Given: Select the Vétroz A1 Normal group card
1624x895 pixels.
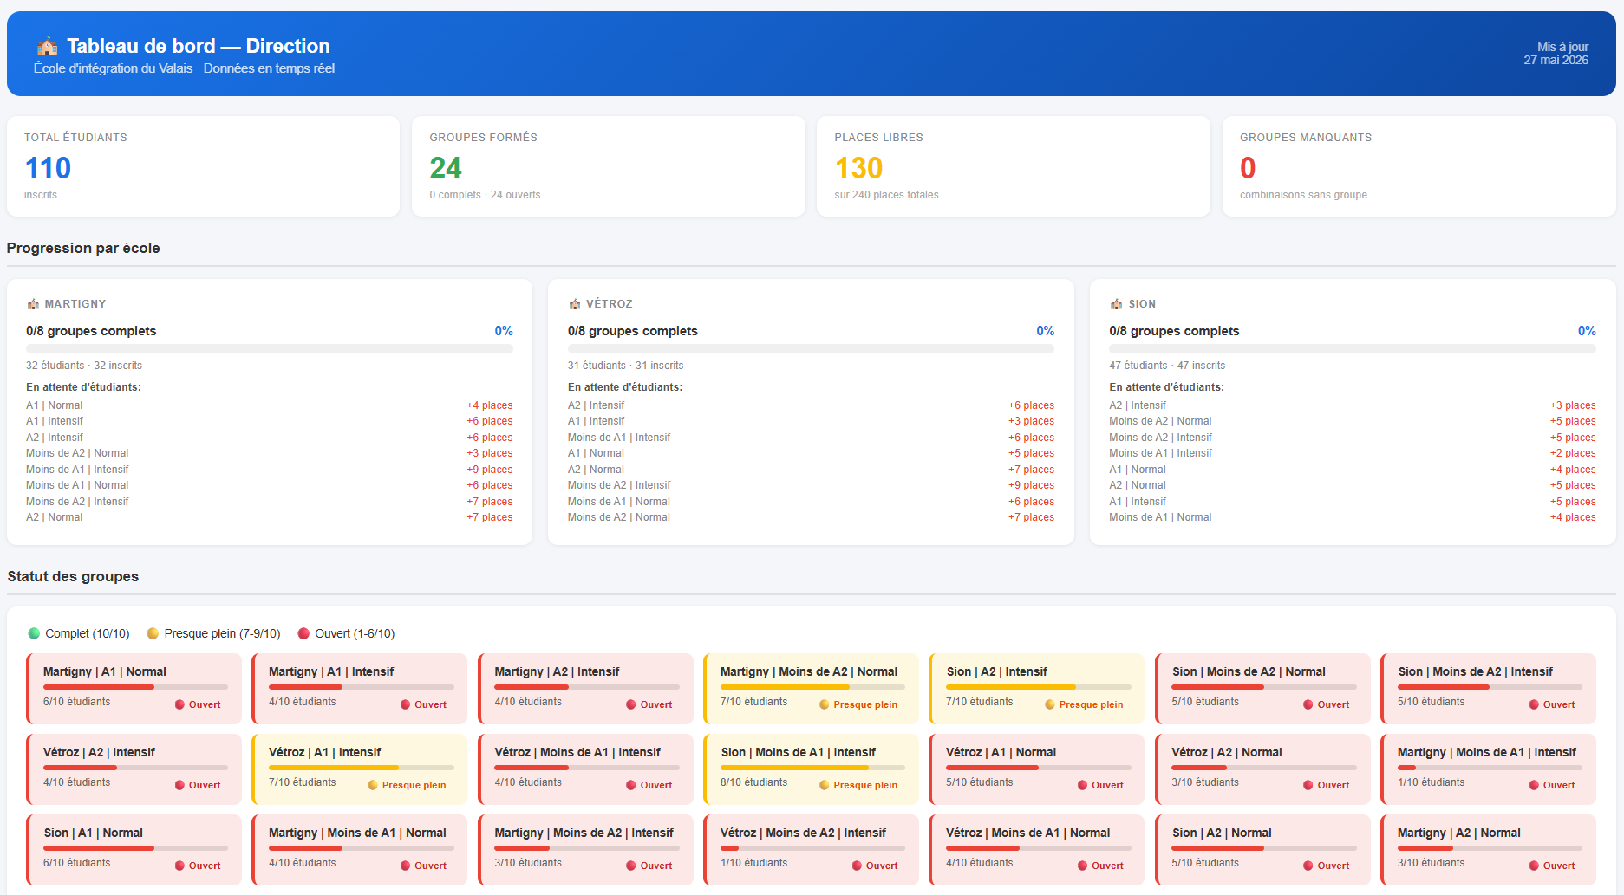Looking at the screenshot, I should (x=1036, y=769).
